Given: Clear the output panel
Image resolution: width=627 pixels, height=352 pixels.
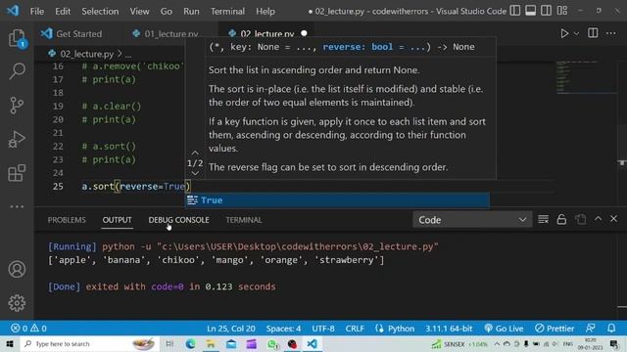Looking at the screenshot, I should [x=543, y=219].
